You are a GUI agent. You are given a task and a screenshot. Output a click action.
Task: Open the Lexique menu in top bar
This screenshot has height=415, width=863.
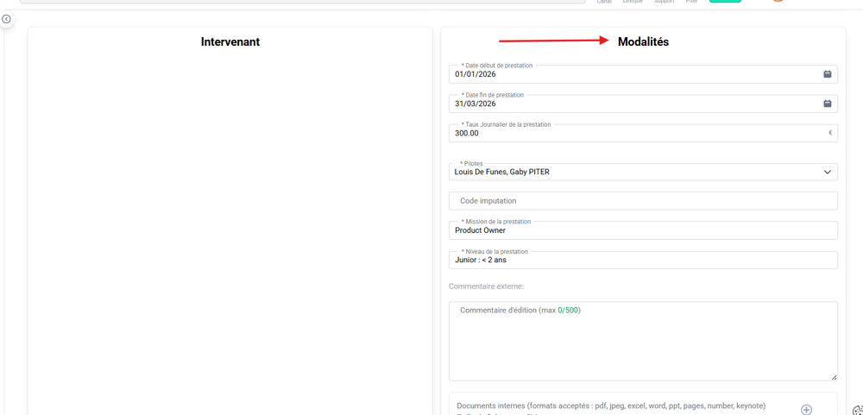(x=633, y=2)
